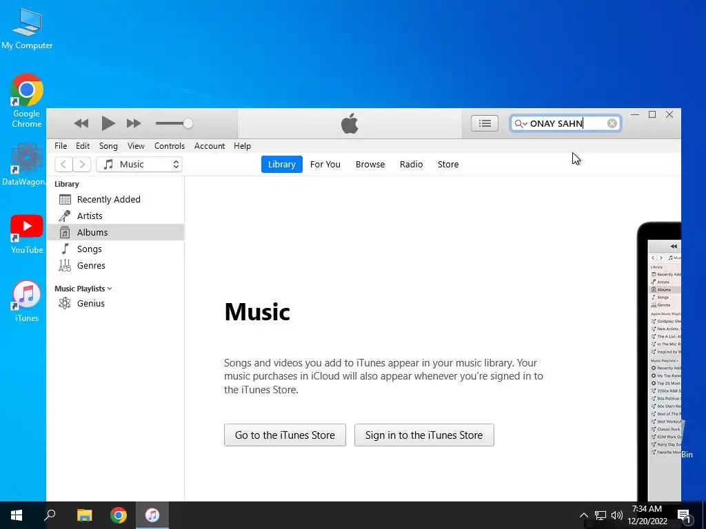
Task: Click the Genres guitars icon
Action: (x=65, y=265)
